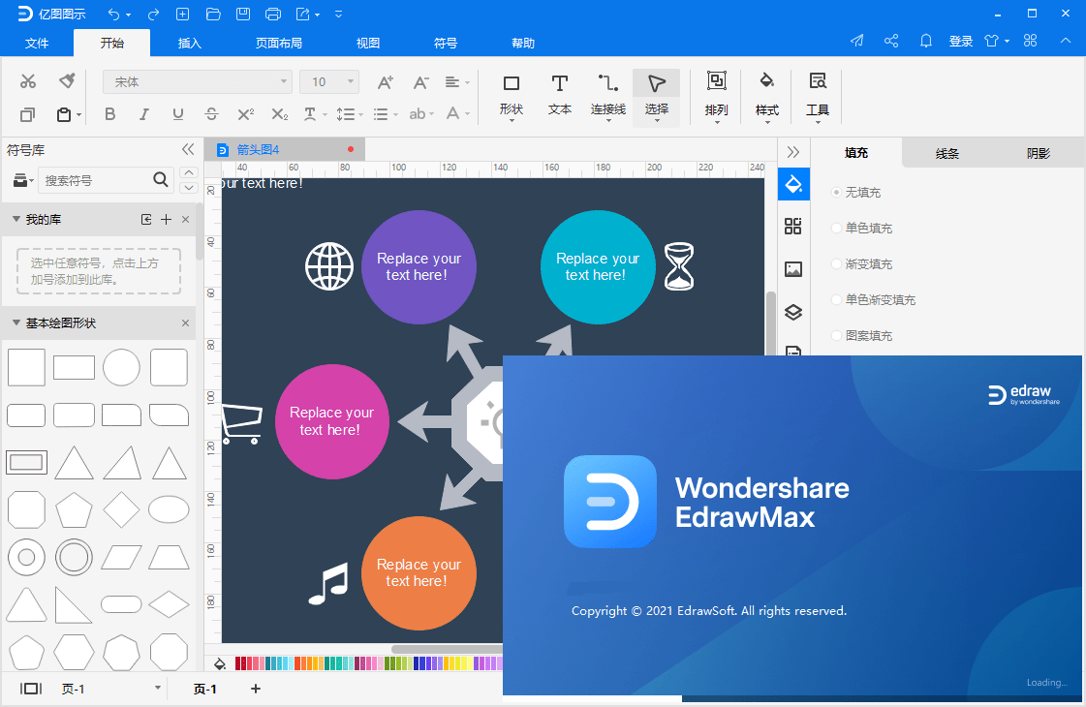Screen dimensions: 1086x707
Task: Collapse the right properties panel
Action: click(793, 152)
